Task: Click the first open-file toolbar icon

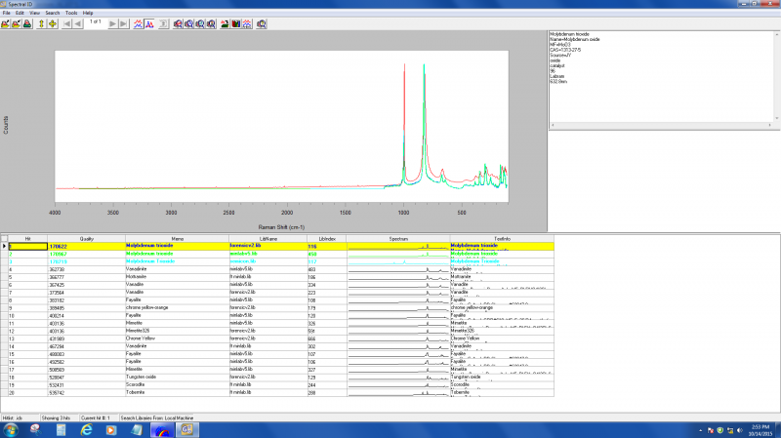Action: tap(6, 22)
